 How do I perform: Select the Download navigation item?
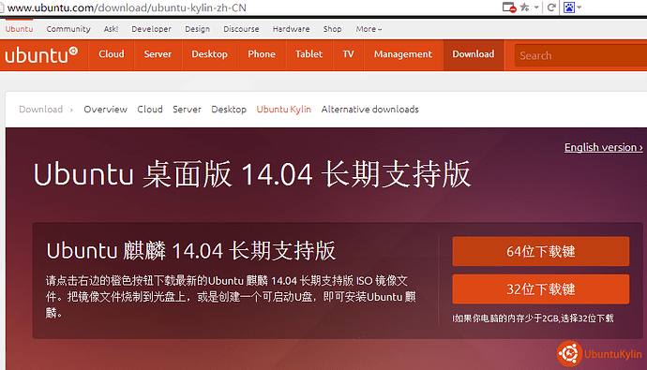[474, 54]
